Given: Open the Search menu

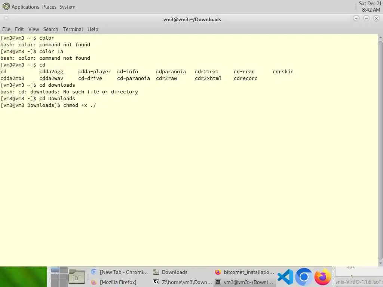Looking at the screenshot, I should 50,29.
